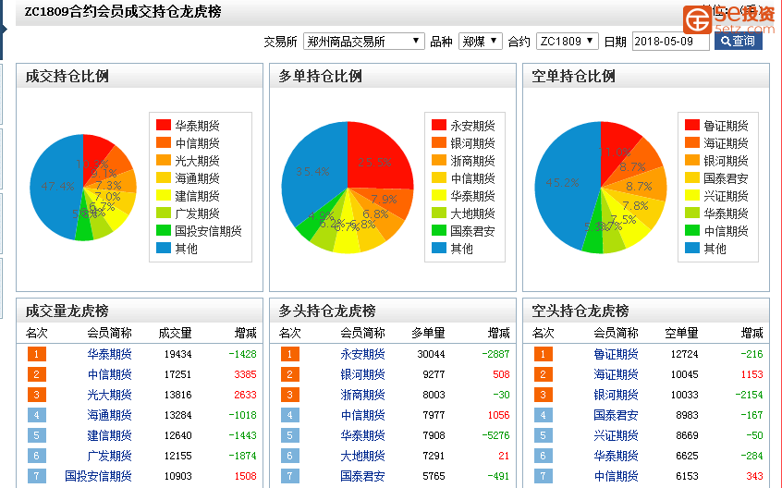Open 银河期货 link in 多头持仓龙虎榜

tap(362, 374)
